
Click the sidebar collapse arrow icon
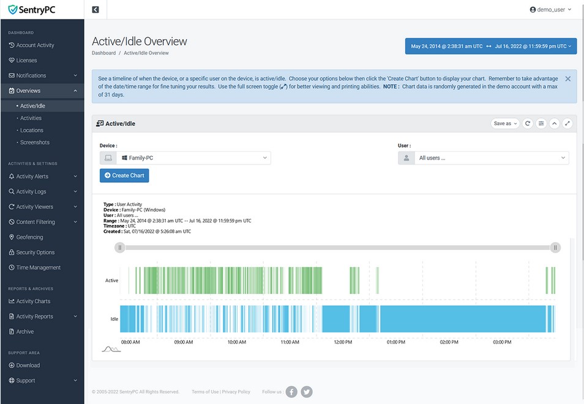coord(95,10)
